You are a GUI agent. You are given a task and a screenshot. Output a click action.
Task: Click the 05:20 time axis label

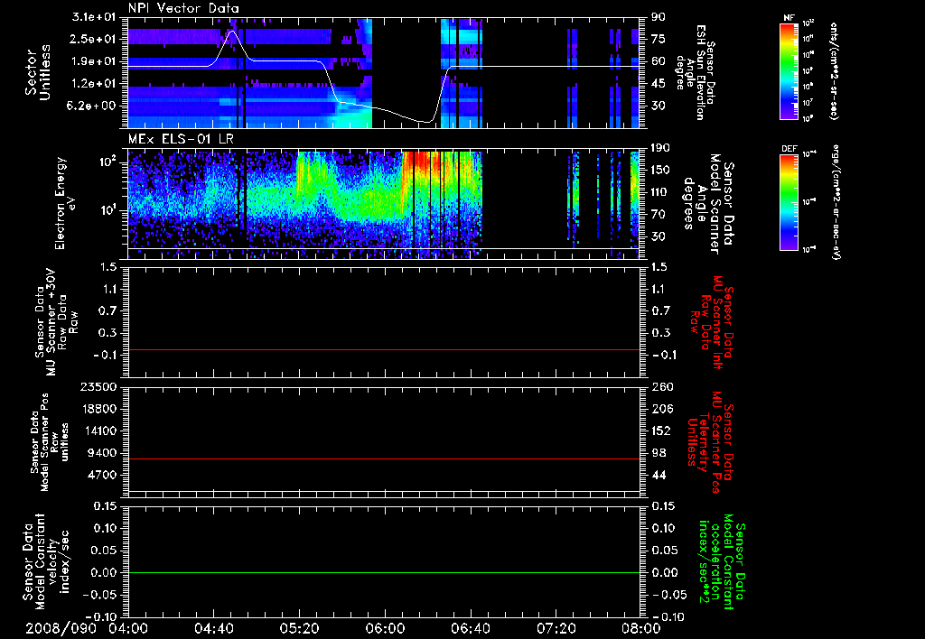[x=299, y=629]
